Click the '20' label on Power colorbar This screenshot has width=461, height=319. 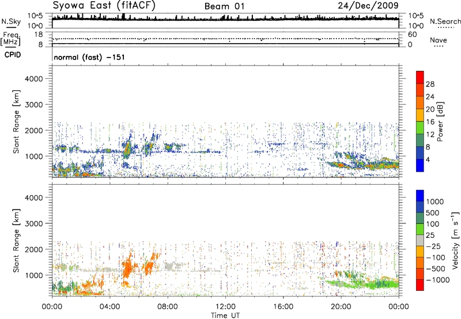click(430, 109)
